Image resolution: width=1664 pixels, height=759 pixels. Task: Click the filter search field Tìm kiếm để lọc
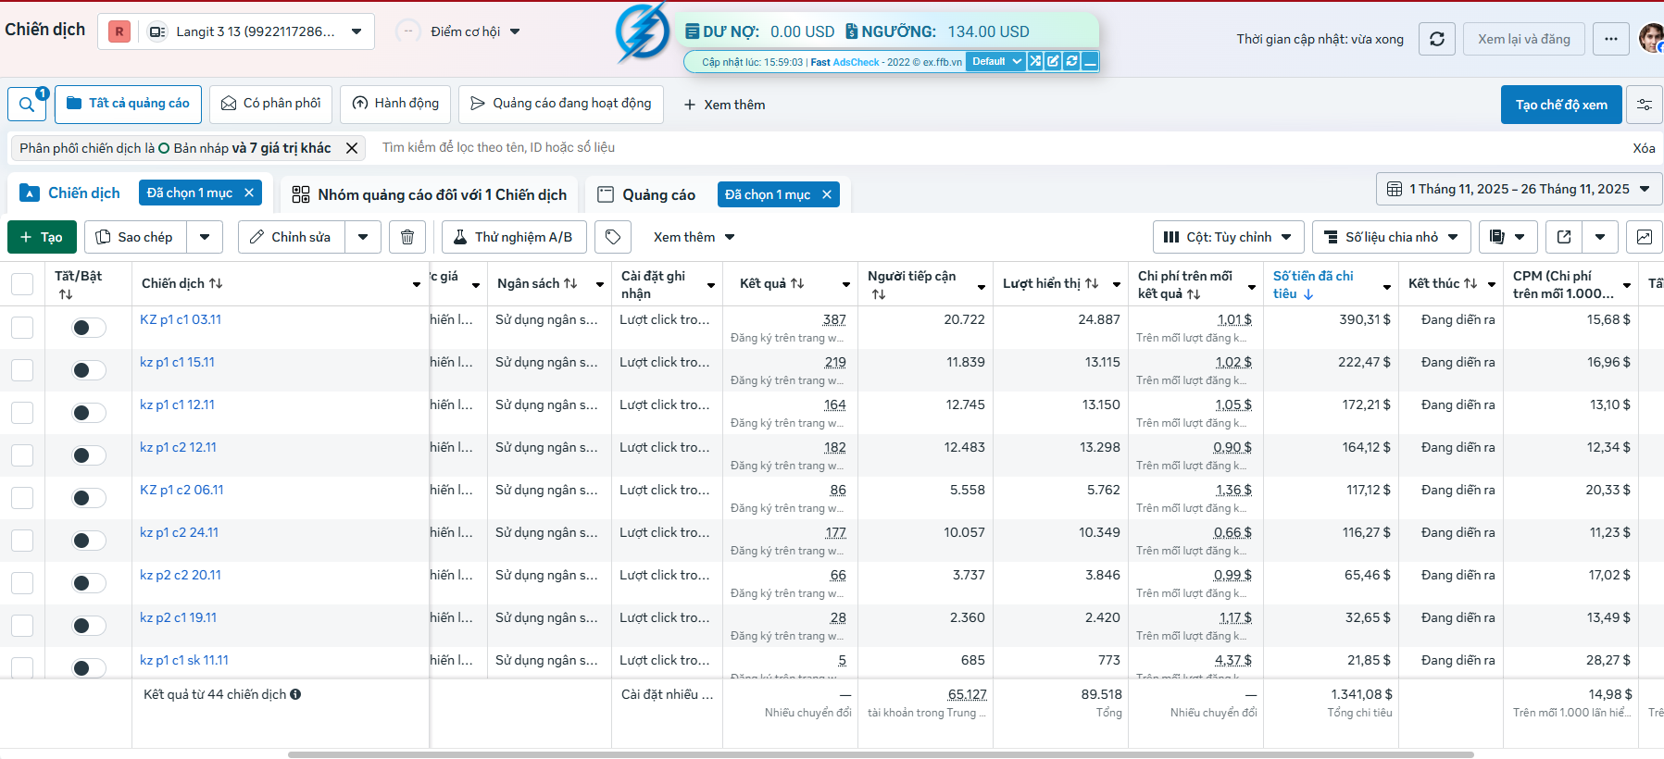pyautogui.click(x=1000, y=148)
